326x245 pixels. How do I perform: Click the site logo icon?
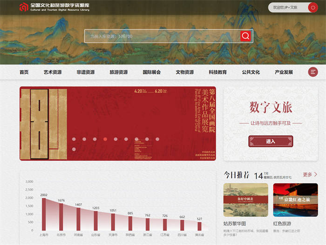click(x=24, y=7)
